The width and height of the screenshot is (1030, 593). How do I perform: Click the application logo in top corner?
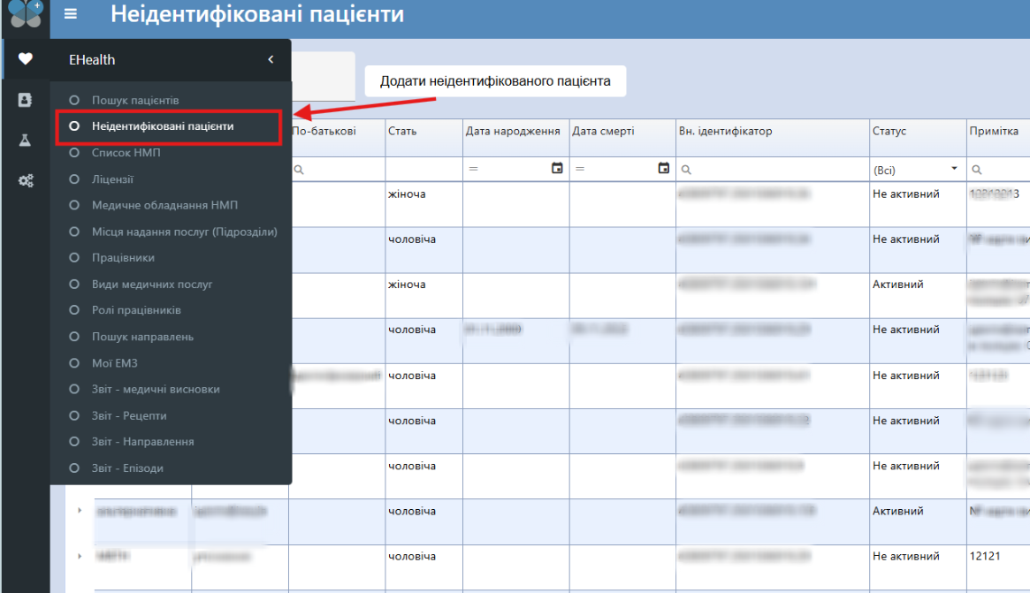[26, 13]
